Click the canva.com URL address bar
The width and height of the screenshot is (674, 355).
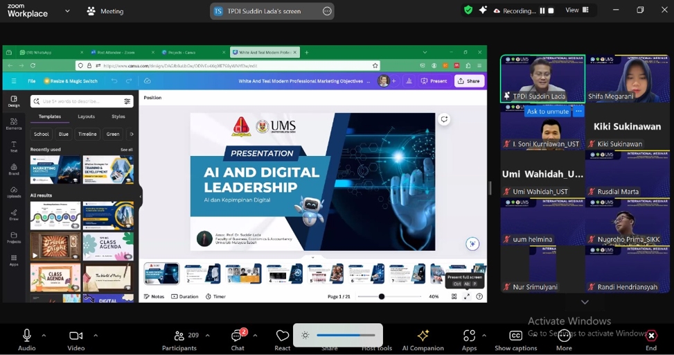click(228, 65)
